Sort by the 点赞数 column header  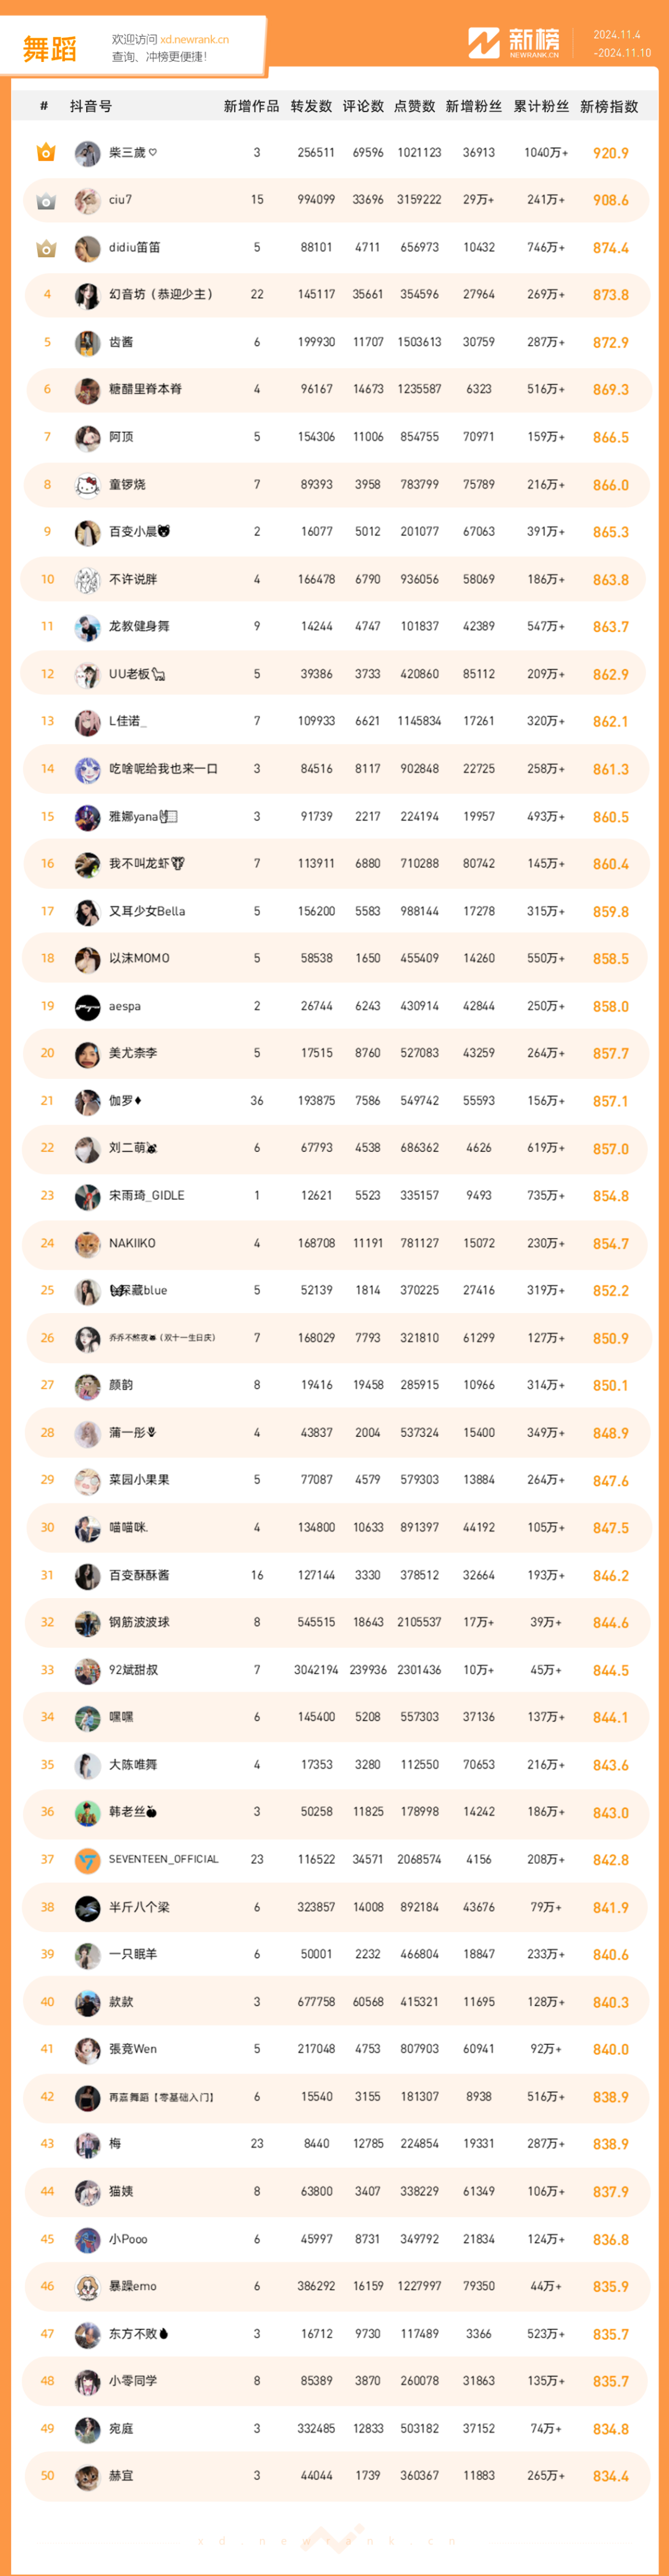click(x=414, y=106)
